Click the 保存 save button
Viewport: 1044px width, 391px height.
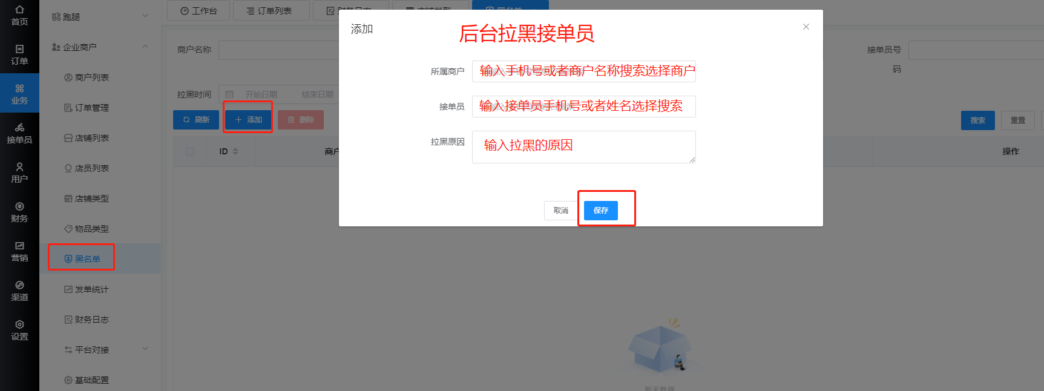(601, 210)
